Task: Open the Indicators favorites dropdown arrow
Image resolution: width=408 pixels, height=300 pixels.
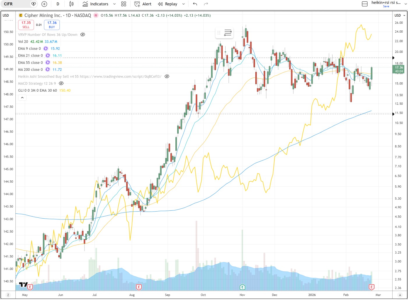Action: [114, 4]
